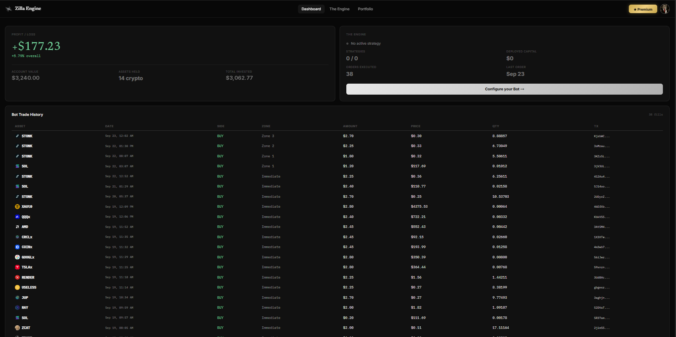Click the QQQx asset icon
Image resolution: width=676 pixels, height=337 pixels.
[17, 217]
